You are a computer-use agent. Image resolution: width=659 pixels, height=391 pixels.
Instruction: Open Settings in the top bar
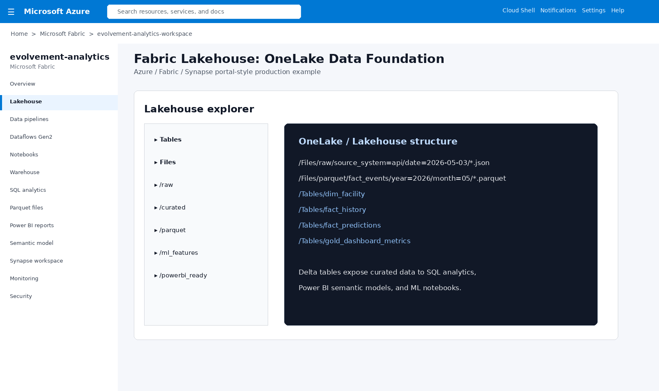click(x=594, y=10)
